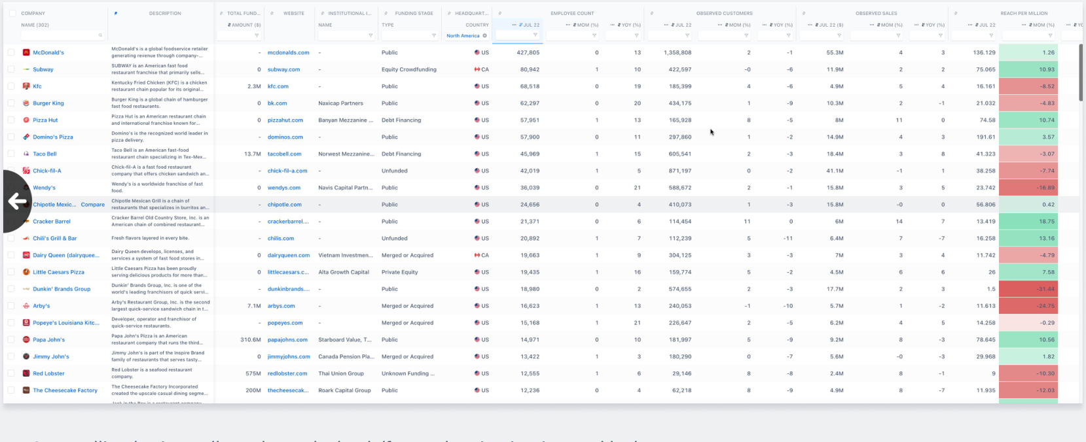The height and width of the screenshot is (442, 1086).
Task: Check The Cheesecake Factory row checkbox
Action: (x=11, y=390)
